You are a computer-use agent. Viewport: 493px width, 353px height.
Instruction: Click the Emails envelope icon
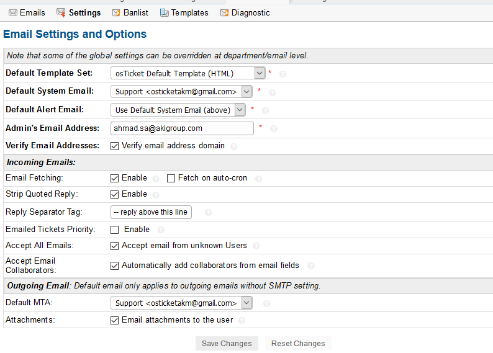[13, 12]
